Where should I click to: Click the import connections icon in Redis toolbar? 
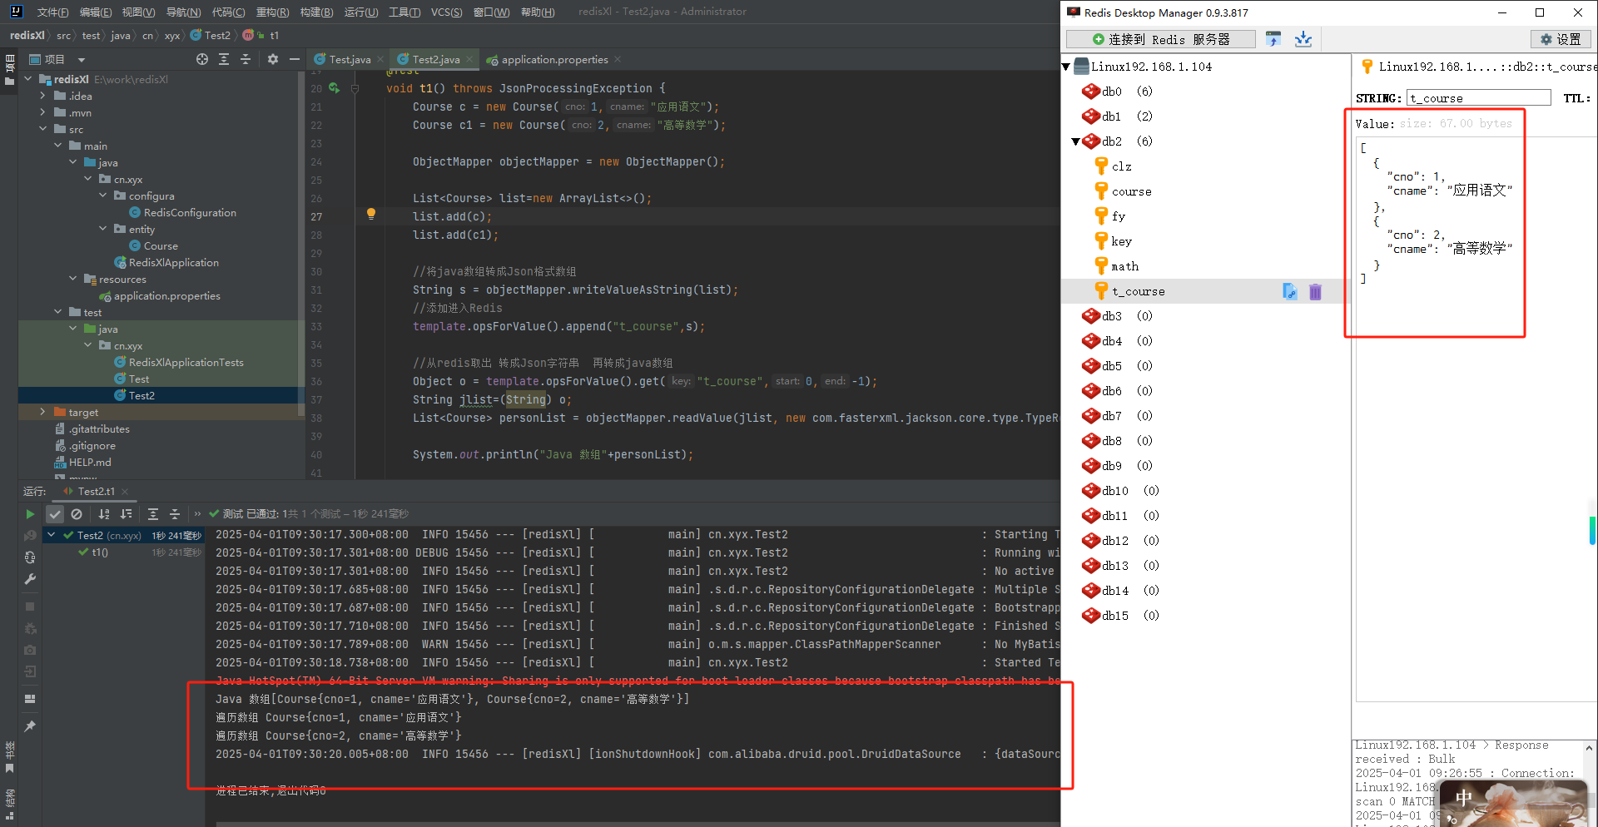1303,39
